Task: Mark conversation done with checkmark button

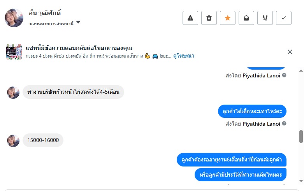Action: [284, 18]
